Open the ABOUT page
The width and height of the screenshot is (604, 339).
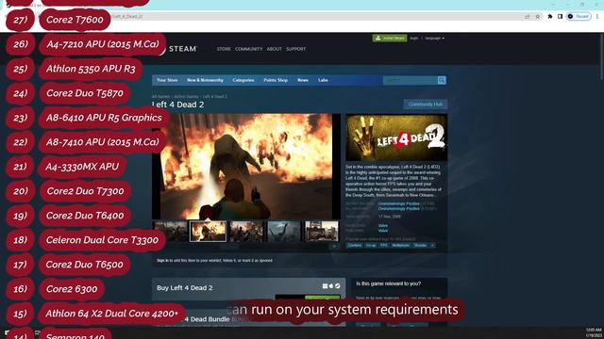click(x=274, y=49)
